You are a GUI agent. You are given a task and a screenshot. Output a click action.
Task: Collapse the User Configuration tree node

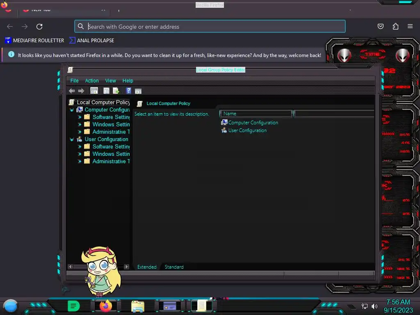pos(72,139)
